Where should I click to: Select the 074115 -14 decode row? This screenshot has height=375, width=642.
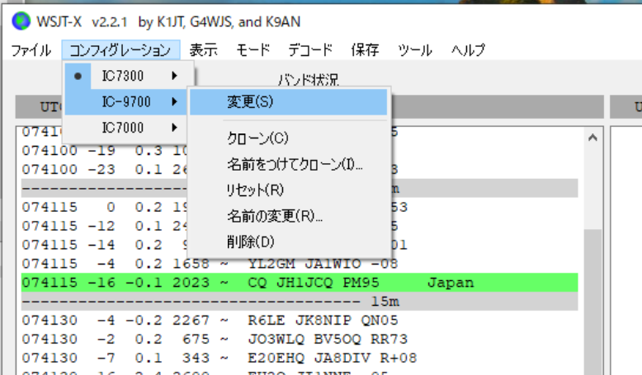(300, 245)
